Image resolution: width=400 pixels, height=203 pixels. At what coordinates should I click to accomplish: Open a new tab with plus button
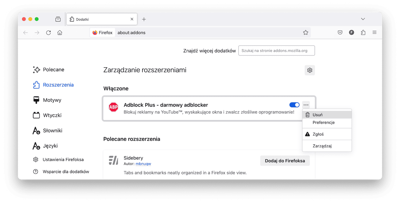(144, 19)
